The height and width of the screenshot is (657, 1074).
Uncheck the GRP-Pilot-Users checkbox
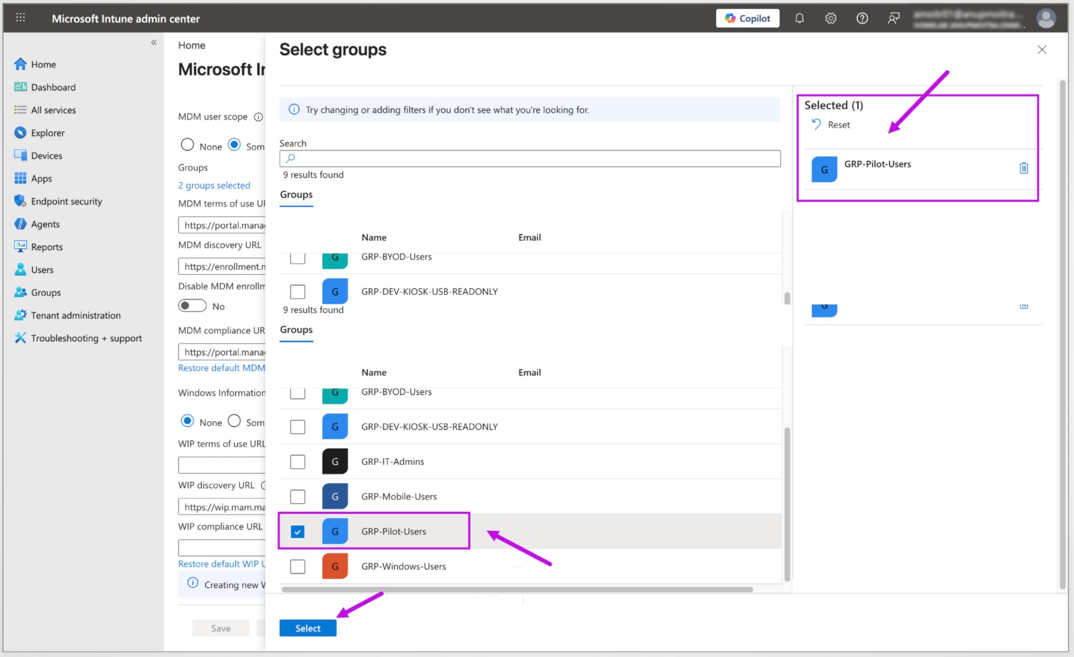[x=298, y=532]
